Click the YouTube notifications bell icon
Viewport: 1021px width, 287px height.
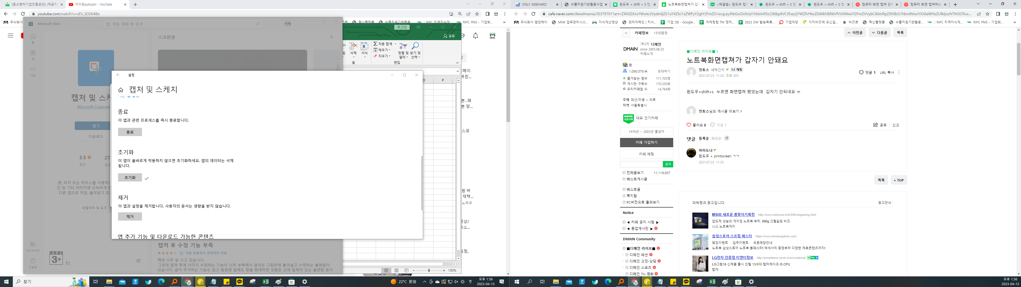(475, 36)
